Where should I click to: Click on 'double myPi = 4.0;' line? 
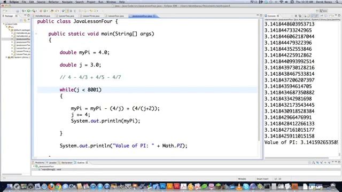pyautogui.click(x=84, y=52)
